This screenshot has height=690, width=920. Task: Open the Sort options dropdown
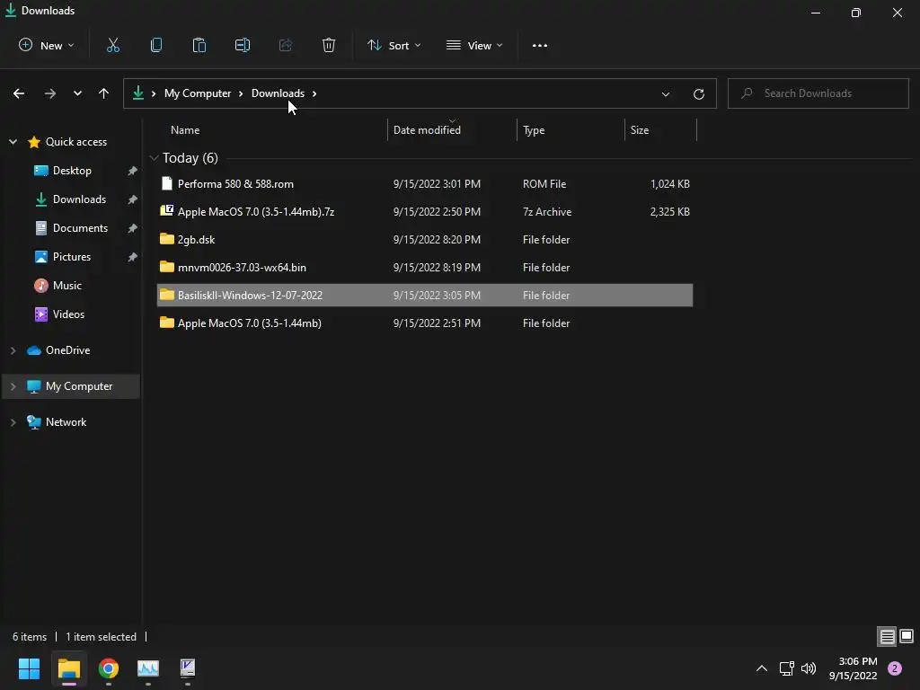coord(394,45)
